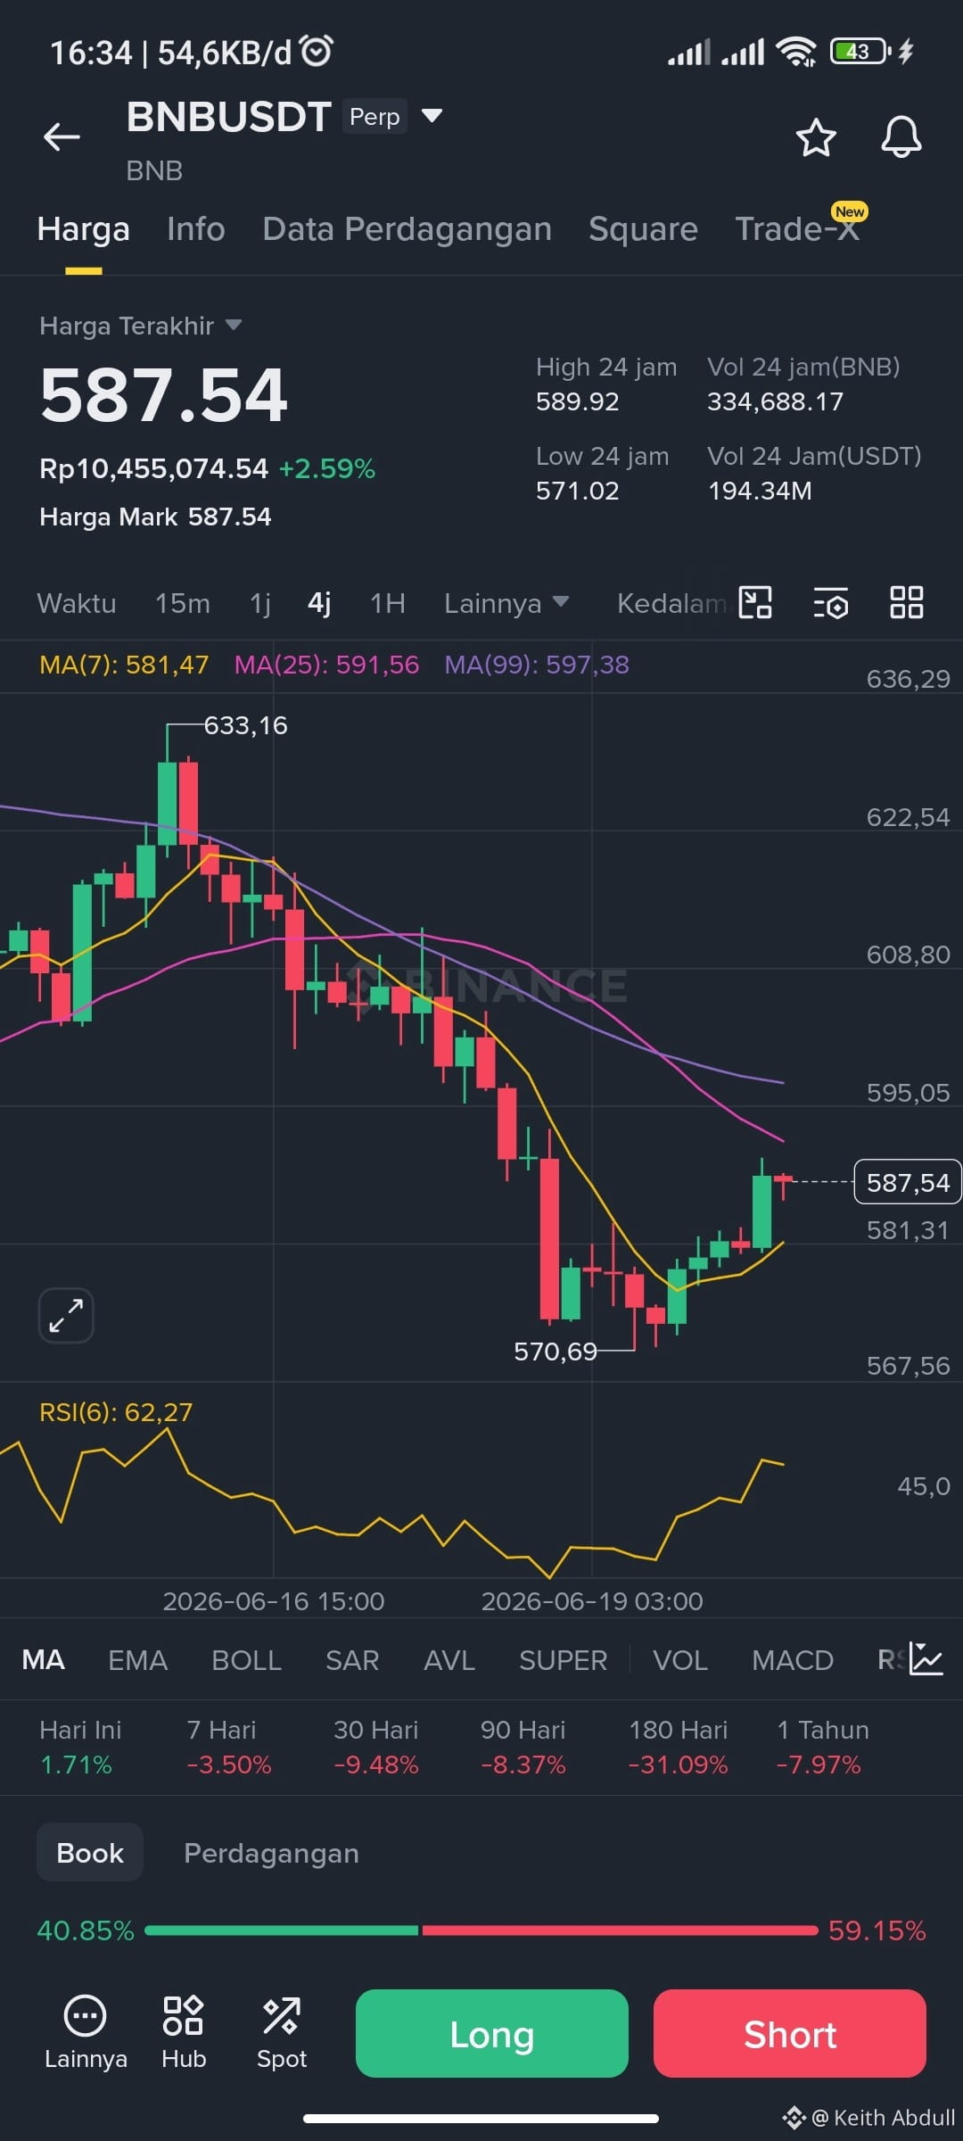Enable the AVL indicator
The width and height of the screenshot is (963, 2141).
tap(449, 1660)
